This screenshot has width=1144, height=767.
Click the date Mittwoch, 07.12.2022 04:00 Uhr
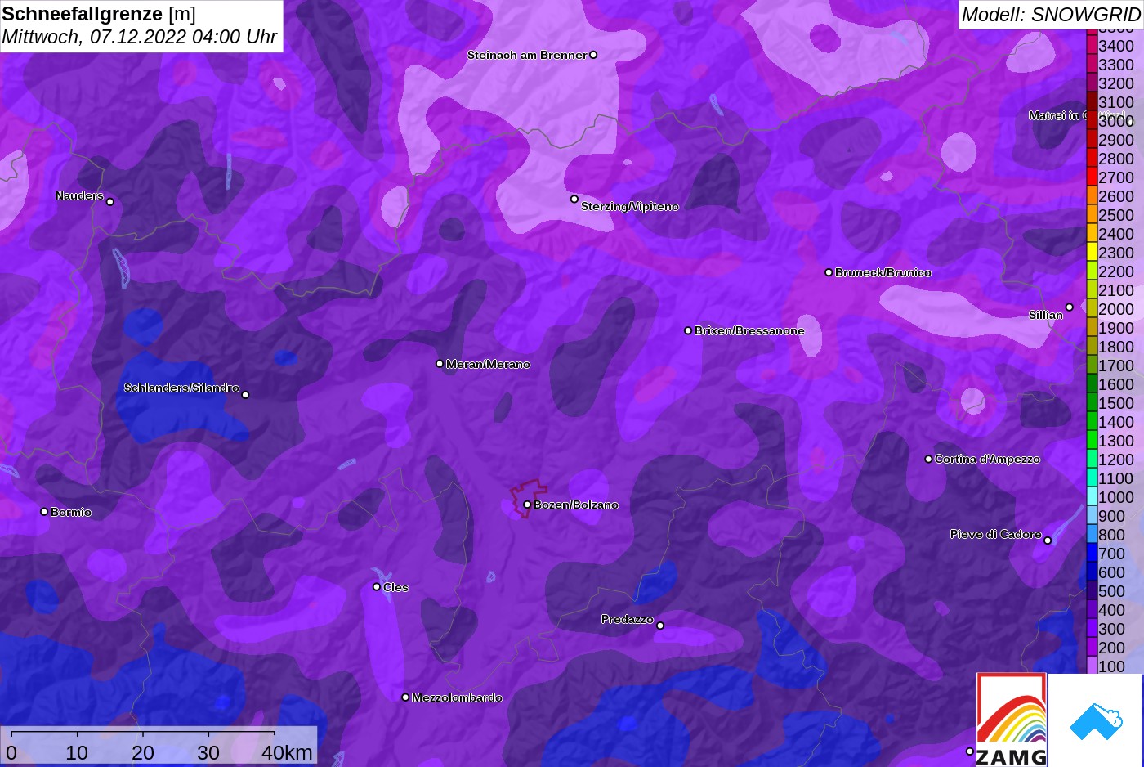pyautogui.click(x=140, y=38)
